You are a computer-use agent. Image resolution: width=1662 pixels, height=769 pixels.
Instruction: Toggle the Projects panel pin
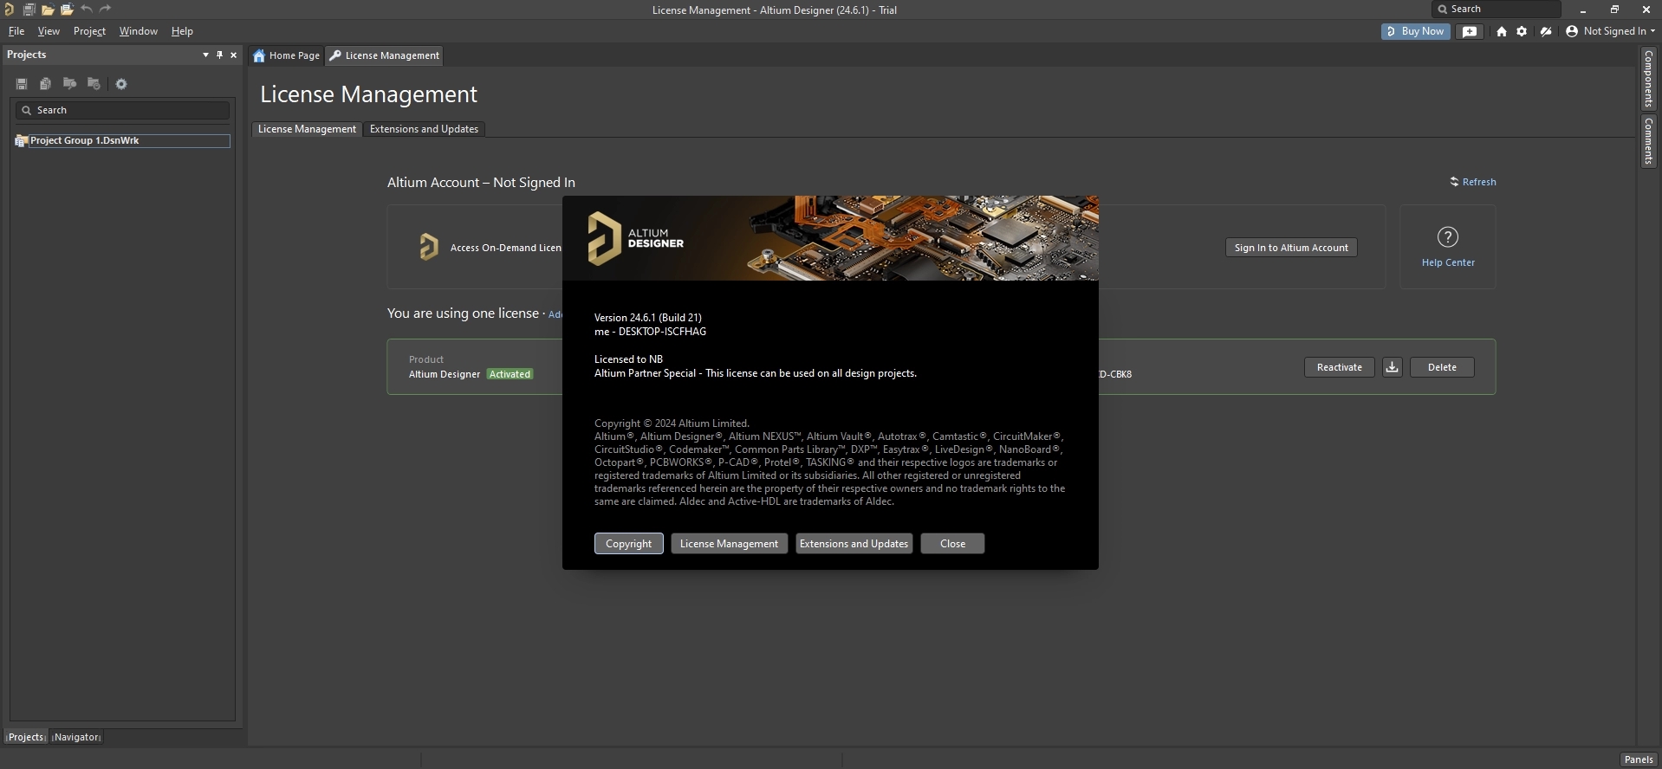(219, 55)
